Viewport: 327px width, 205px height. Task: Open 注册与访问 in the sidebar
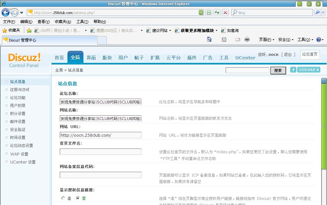tap(19, 90)
